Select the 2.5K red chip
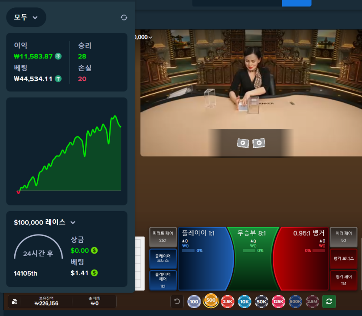The width and height of the screenshot is (362, 316). 228,301
